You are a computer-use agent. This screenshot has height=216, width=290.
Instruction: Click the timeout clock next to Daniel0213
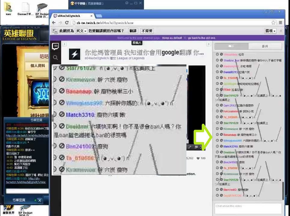click(217, 72)
